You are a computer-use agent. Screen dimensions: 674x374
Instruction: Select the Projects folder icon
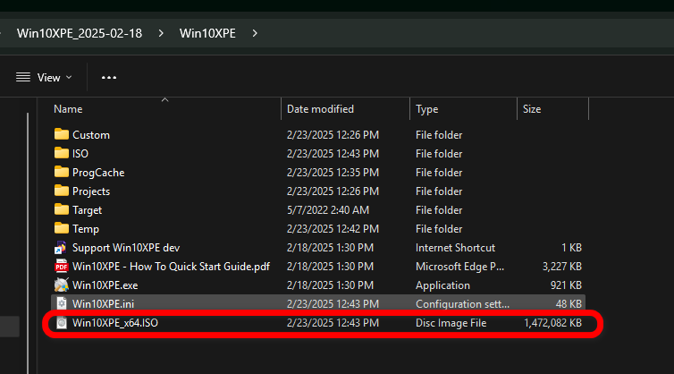[62, 191]
